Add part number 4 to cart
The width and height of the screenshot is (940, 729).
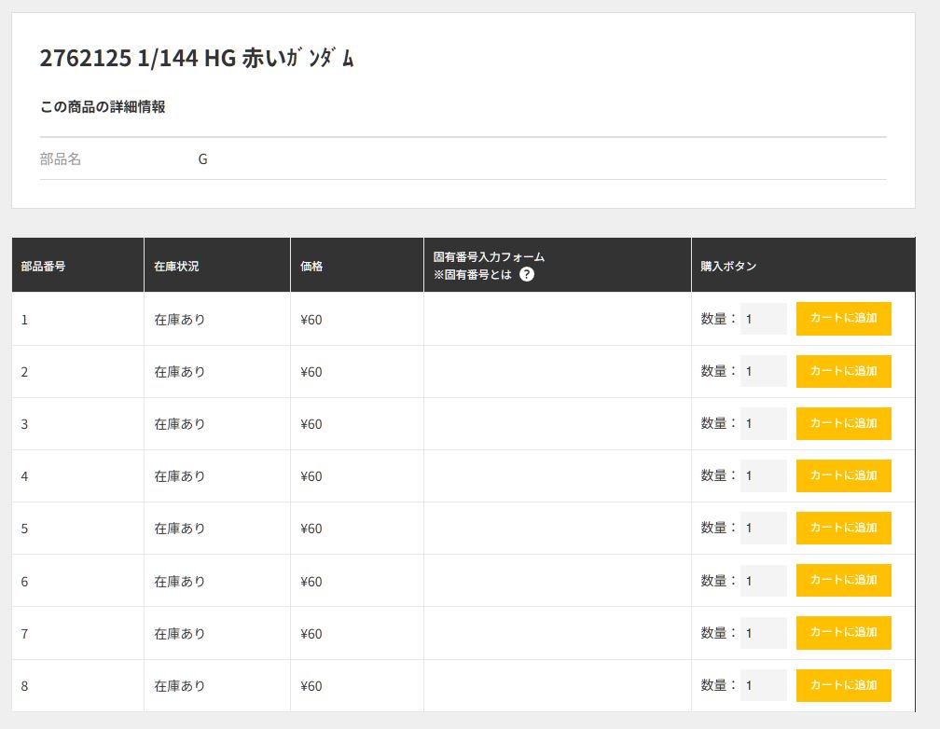tap(843, 475)
